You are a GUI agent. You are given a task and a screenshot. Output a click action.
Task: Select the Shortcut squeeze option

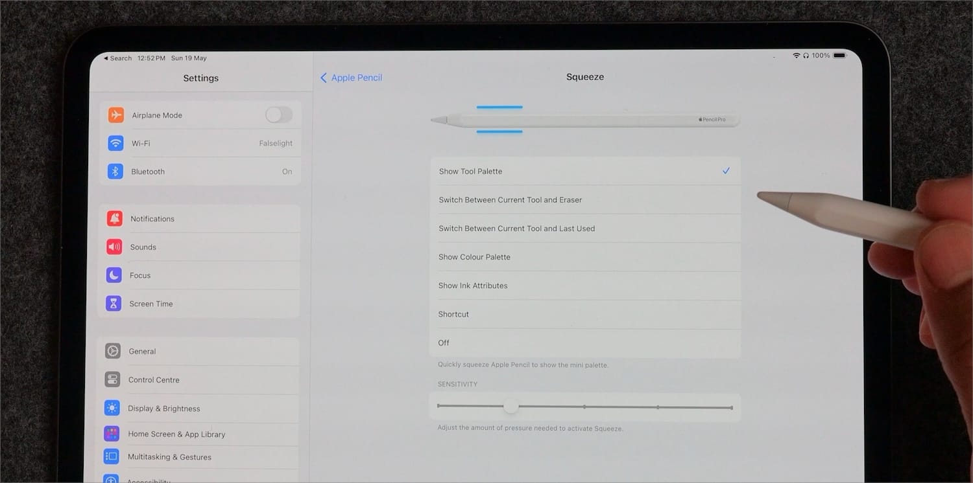point(585,314)
